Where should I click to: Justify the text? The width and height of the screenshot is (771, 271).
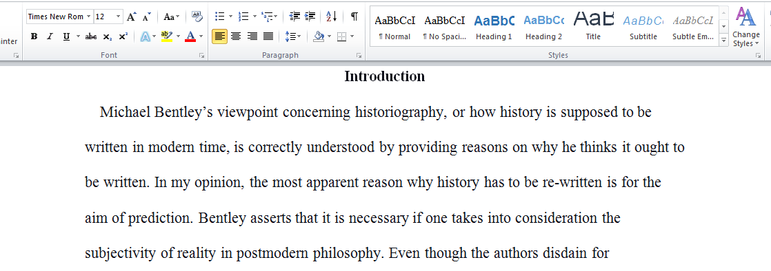pos(268,36)
